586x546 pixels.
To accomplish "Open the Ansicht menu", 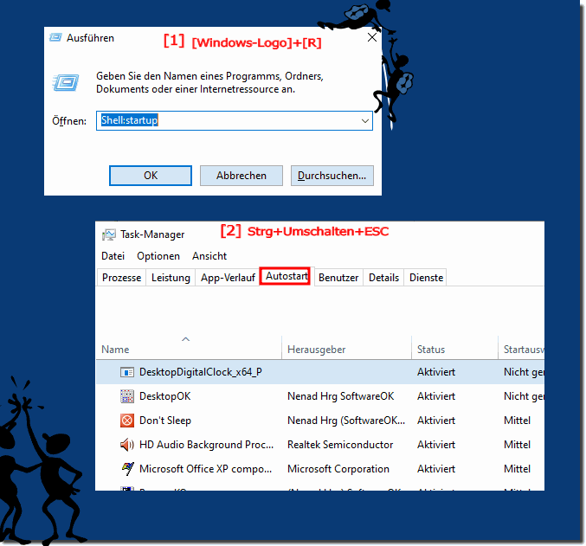I will click(209, 256).
